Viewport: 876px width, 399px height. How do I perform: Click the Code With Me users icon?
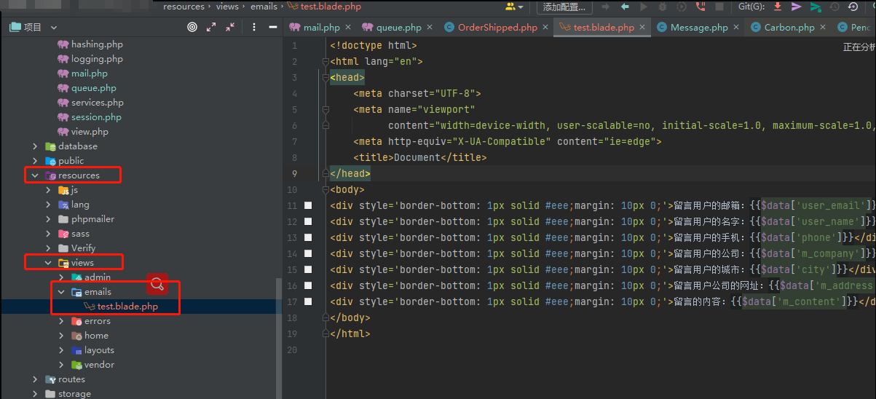[514, 7]
